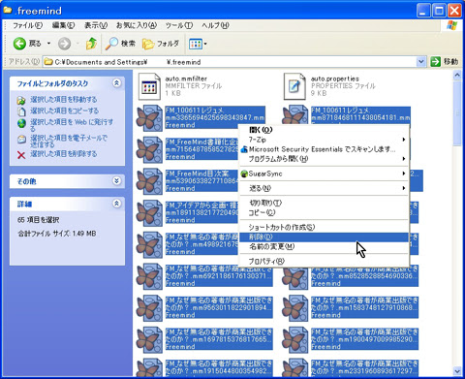Click SugarSync icon in context menu
This screenshot has height=379, width=465.
pos(244,174)
